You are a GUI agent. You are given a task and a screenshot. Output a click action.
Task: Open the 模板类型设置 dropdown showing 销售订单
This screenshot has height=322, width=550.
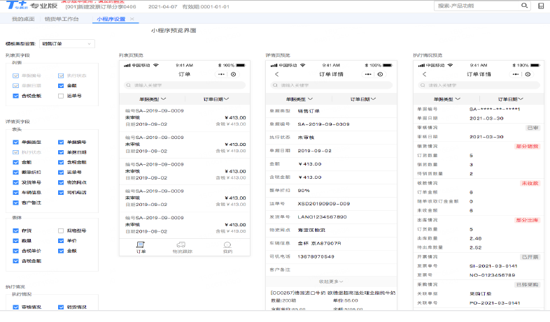tap(68, 43)
